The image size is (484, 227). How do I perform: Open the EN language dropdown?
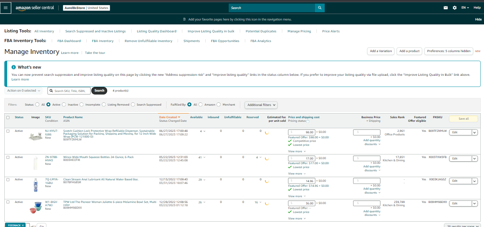click(x=465, y=8)
